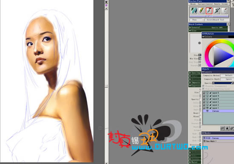Adjust the brush Size slider
This screenshot has height=164, width=234.
click(x=200, y=55)
